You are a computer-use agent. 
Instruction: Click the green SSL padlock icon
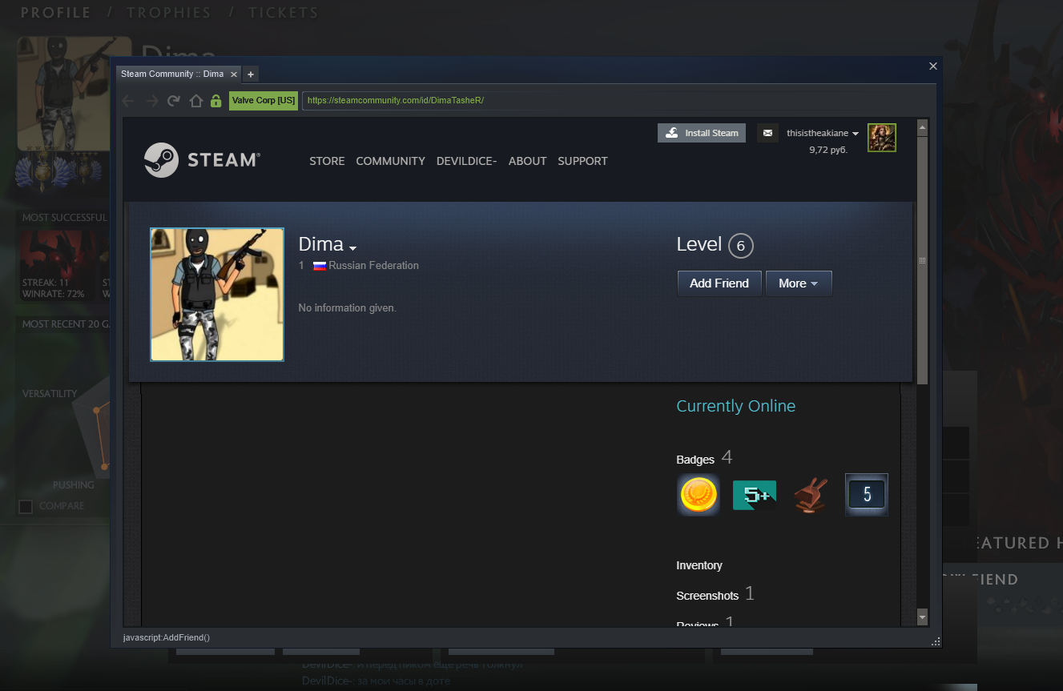[x=215, y=101]
